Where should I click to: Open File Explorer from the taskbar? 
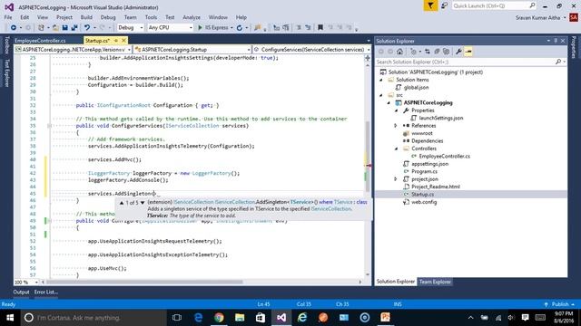tap(240, 318)
